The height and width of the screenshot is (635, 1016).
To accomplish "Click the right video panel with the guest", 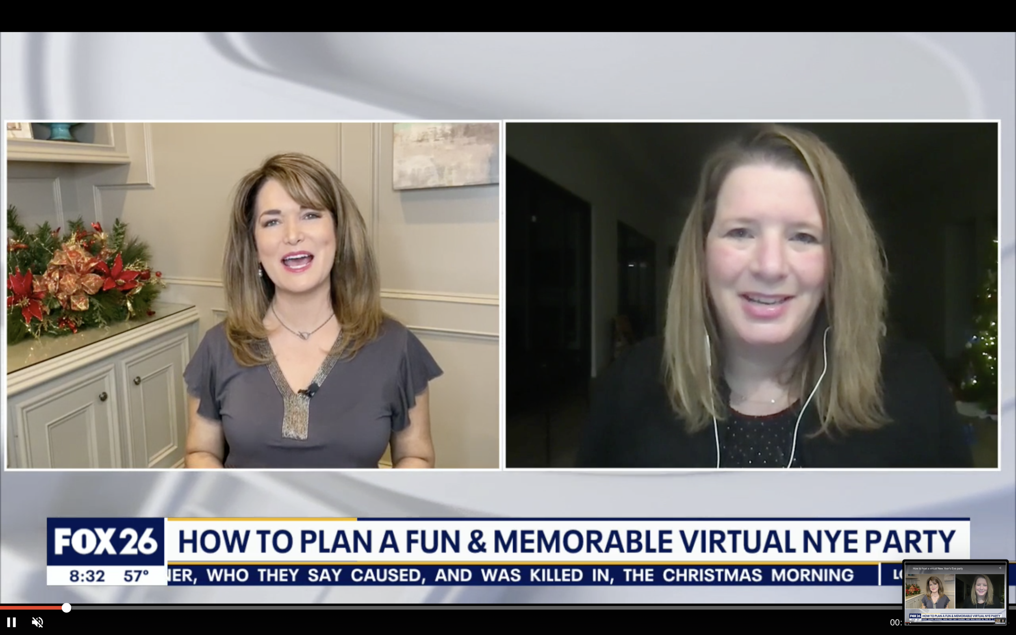I will point(751,295).
